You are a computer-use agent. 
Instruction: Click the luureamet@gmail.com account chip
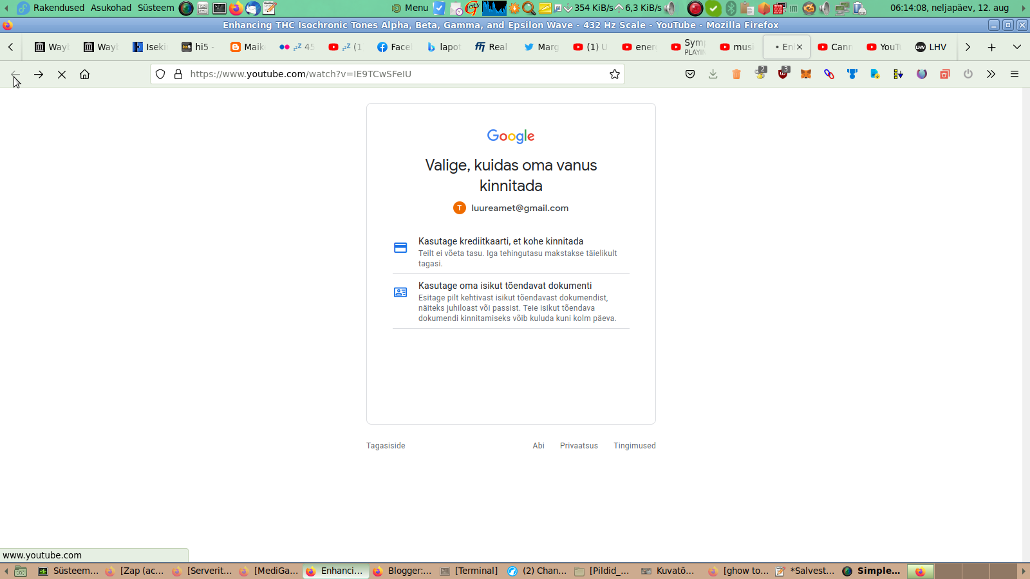511,208
